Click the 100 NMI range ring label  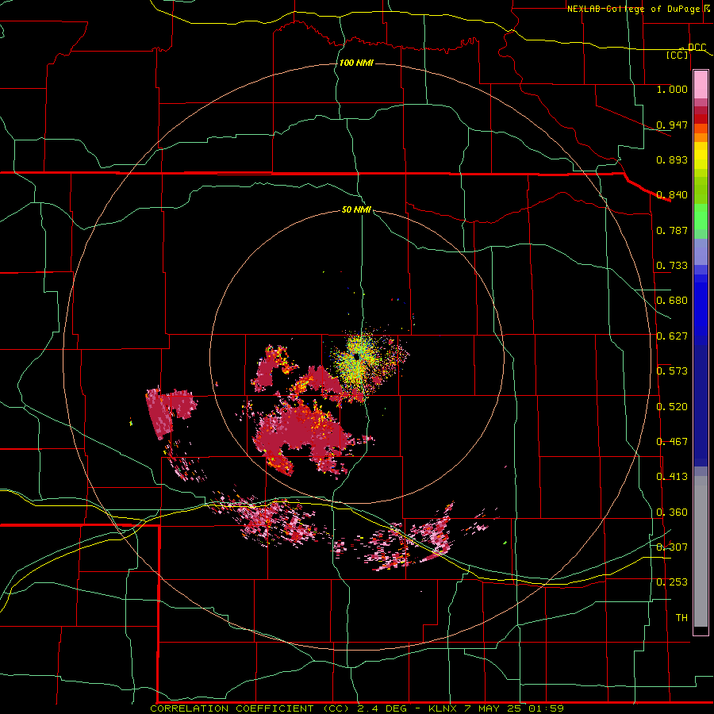(x=356, y=63)
